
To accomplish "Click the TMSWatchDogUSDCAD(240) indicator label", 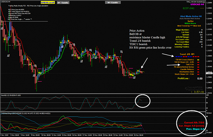I will (26, 113).
